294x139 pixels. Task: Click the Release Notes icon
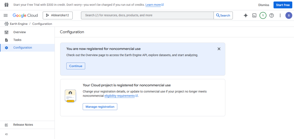6,125
